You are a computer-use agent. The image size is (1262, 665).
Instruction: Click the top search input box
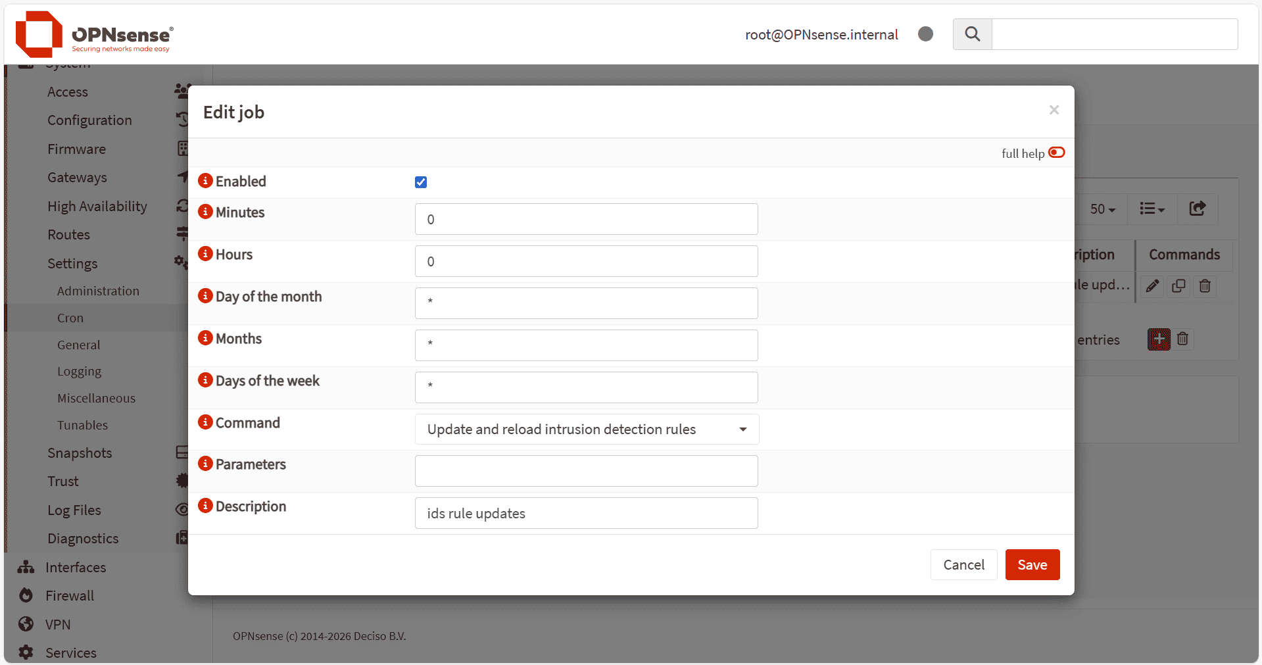pyautogui.click(x=1114, y=34)
